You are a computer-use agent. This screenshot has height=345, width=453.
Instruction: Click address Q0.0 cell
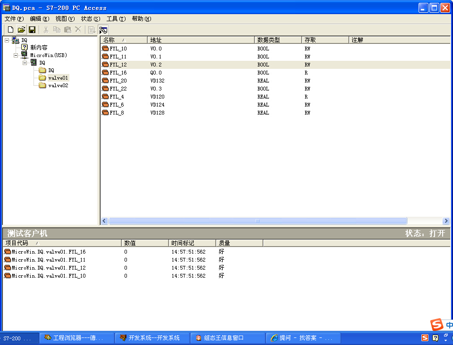click(x=156, y=73)
